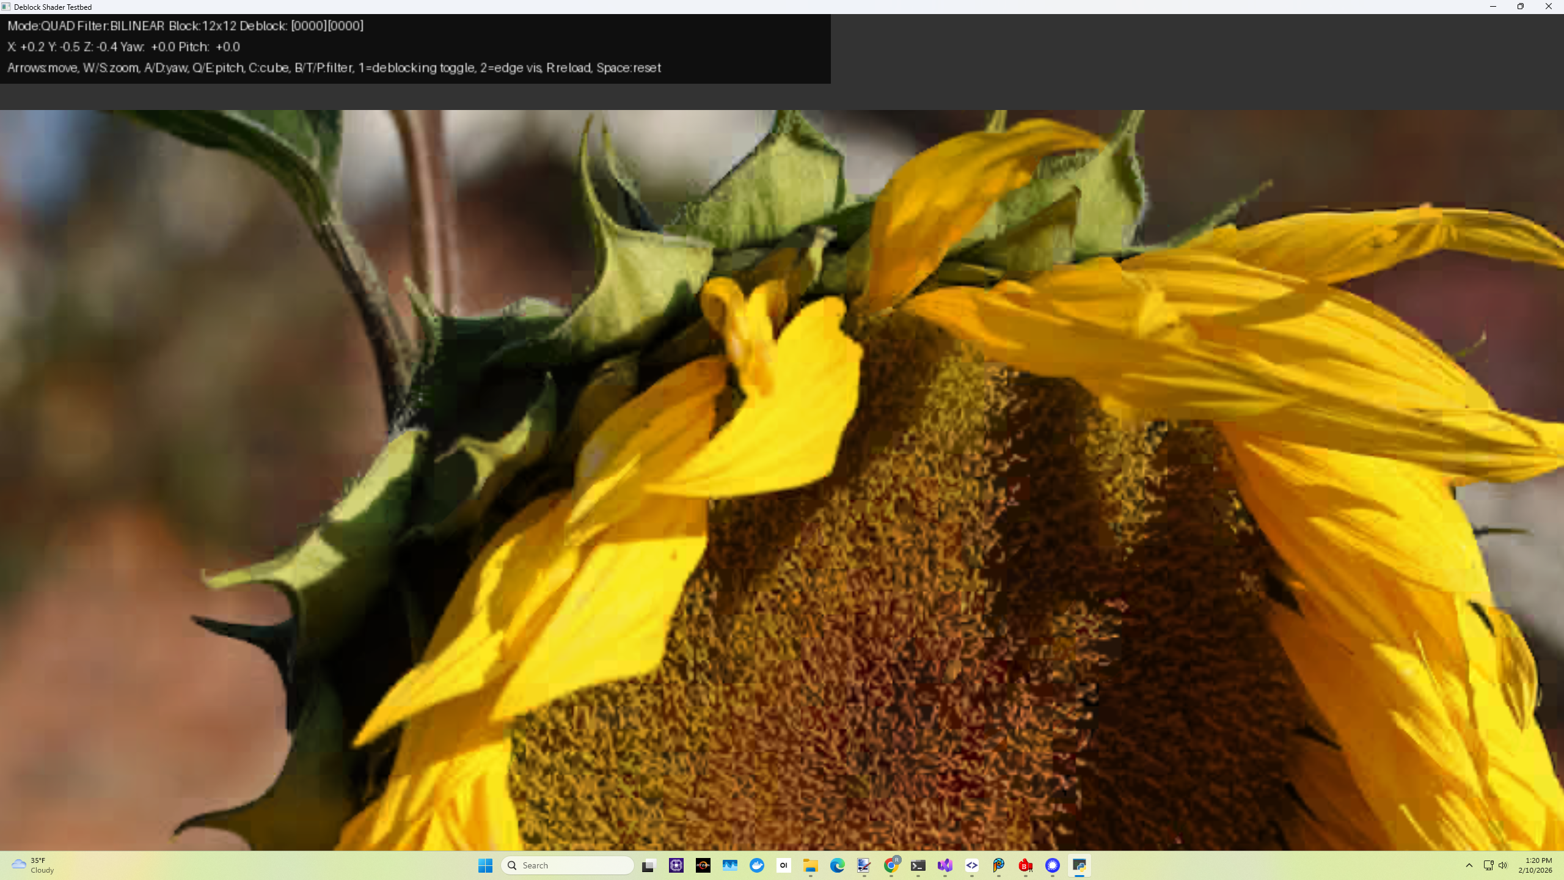This screenshot has width=1564, height=880.
Task: Open Task View from the taskbar
Action: coord(649,865)
